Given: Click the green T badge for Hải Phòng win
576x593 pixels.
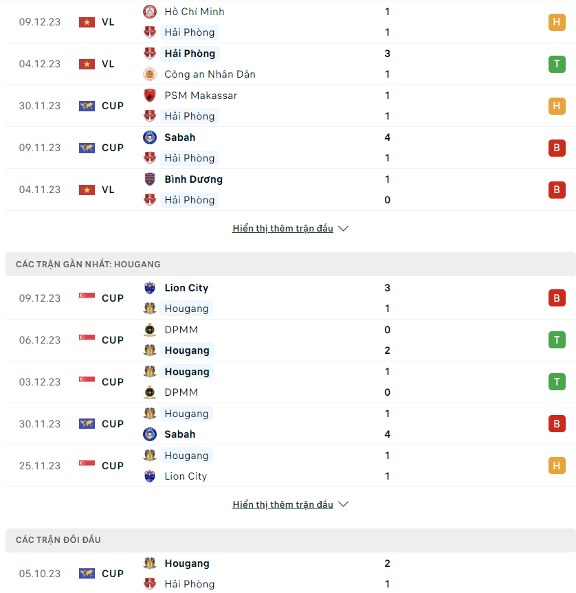Looking at the screenshot, I should click(557, 64).
